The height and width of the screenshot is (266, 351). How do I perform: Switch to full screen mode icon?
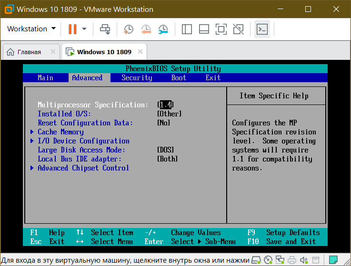point(221,29)
